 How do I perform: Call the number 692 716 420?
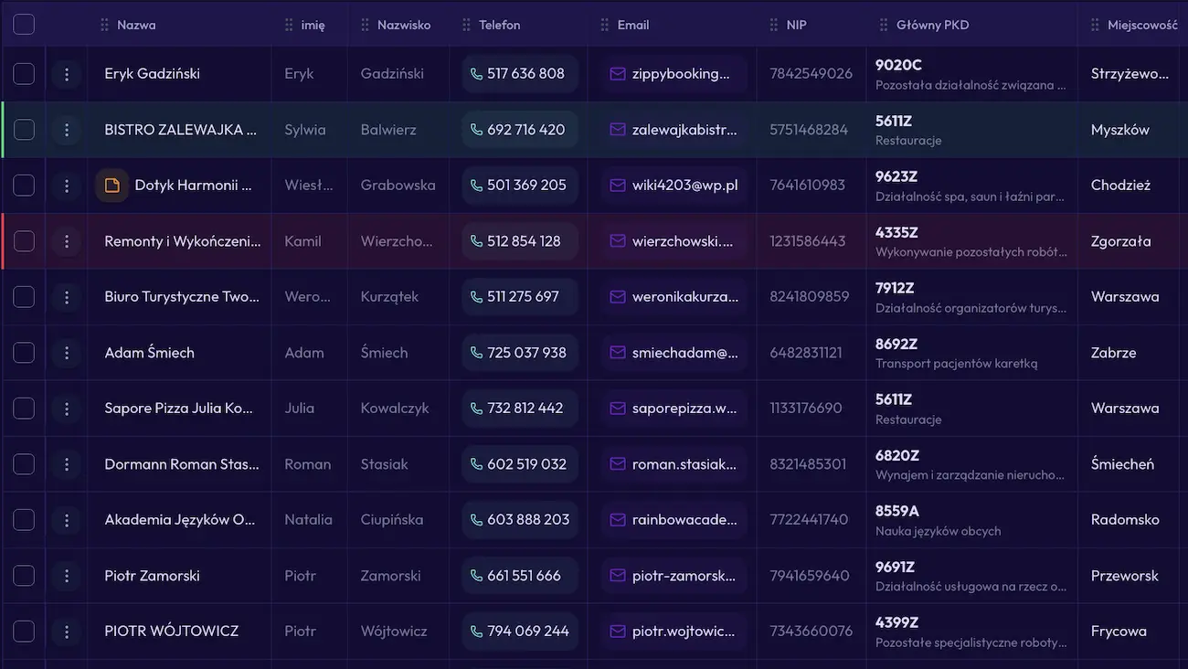pos(525,130)
